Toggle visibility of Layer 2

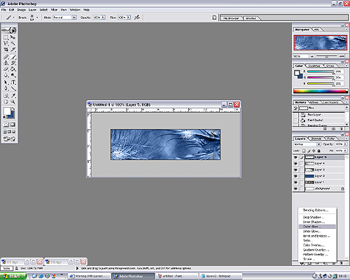[295, 176]
